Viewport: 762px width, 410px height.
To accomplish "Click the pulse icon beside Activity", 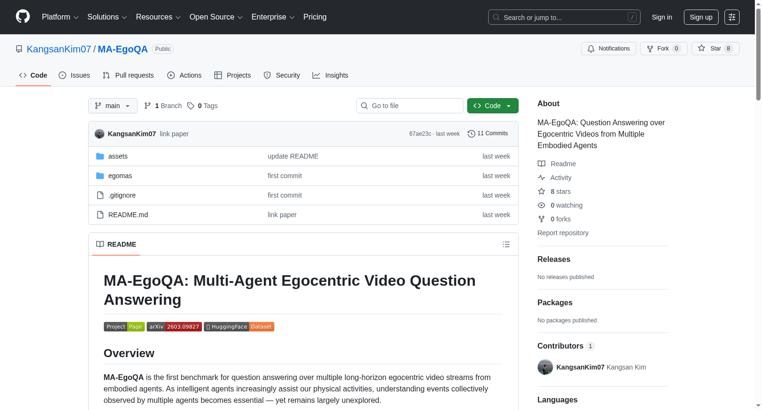I will pyautogui.click(x=541, y=178).
